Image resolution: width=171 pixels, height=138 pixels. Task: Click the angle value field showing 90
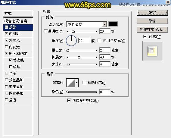click(x=84, y=41)
